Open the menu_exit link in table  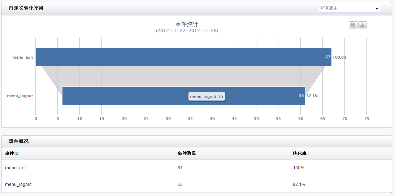point(16,168)
